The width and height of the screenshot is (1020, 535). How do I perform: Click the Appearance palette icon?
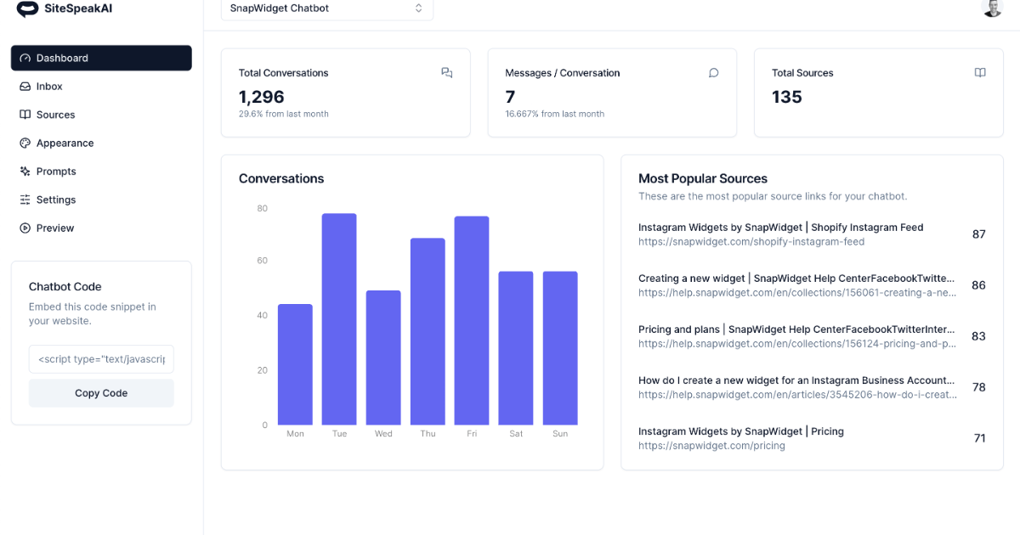[x=25, y=144]
